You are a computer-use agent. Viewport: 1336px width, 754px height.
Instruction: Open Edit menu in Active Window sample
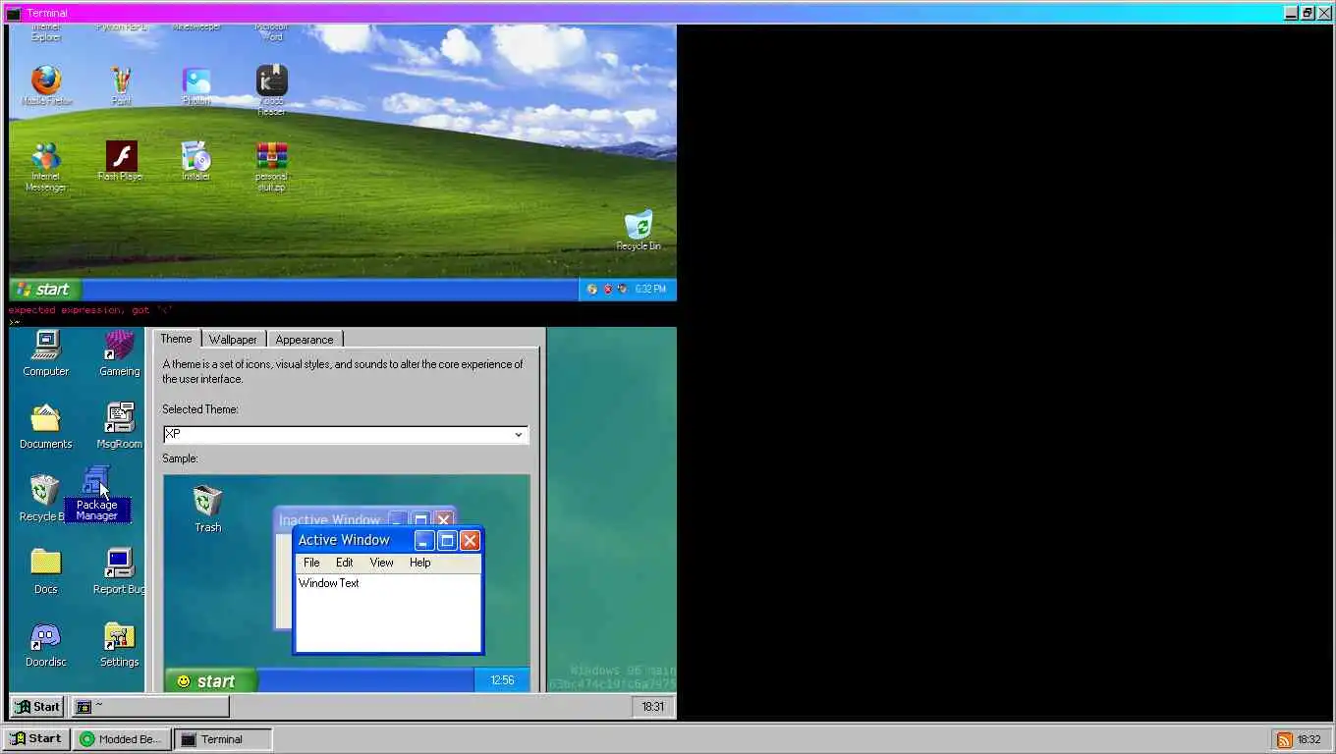pos(344,563)
